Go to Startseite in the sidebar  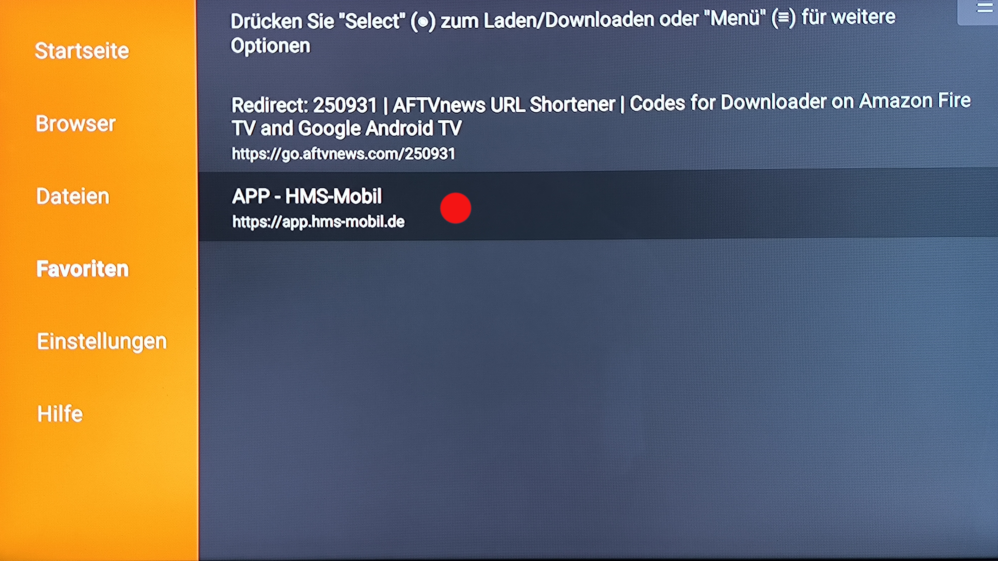82,51
